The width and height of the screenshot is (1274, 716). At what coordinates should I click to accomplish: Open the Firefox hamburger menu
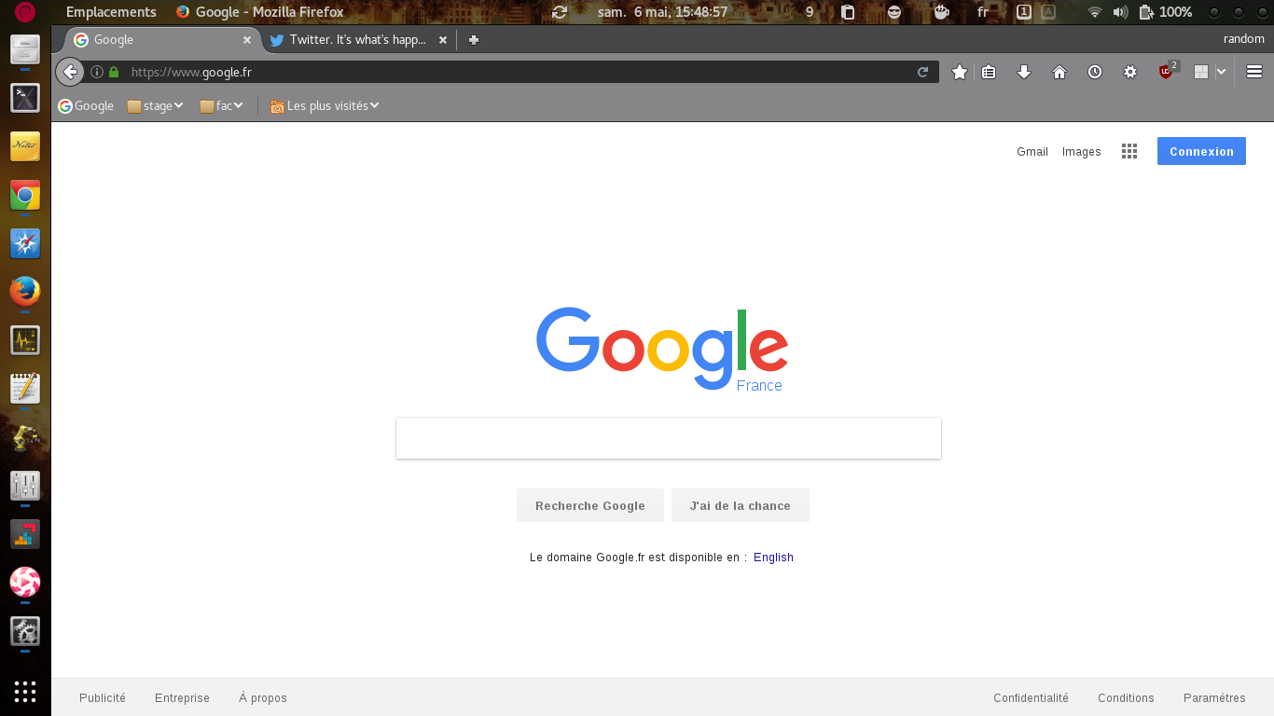point(1254,72)
